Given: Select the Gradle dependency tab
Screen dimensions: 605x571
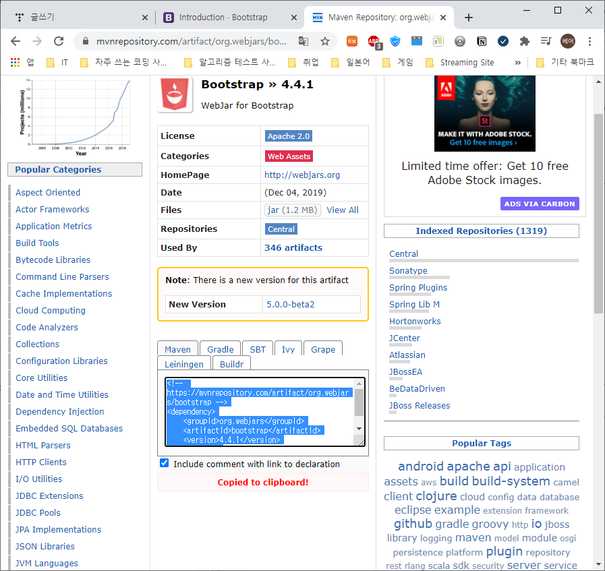Looking at the screenshot, I should click(221, 349).
